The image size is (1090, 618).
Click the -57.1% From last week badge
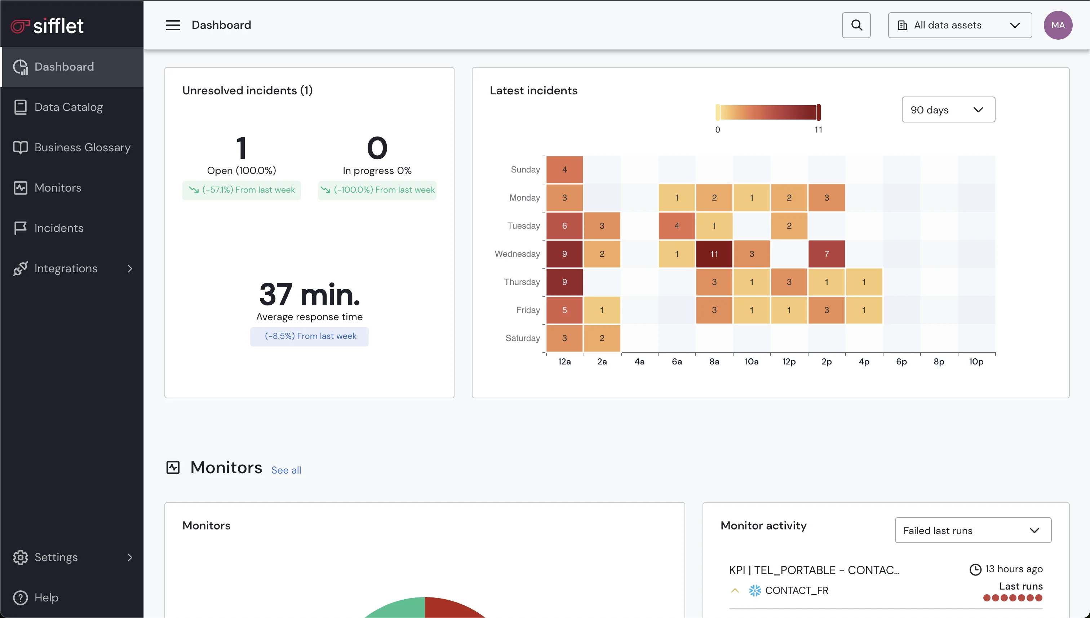click(x=241, y=190)
